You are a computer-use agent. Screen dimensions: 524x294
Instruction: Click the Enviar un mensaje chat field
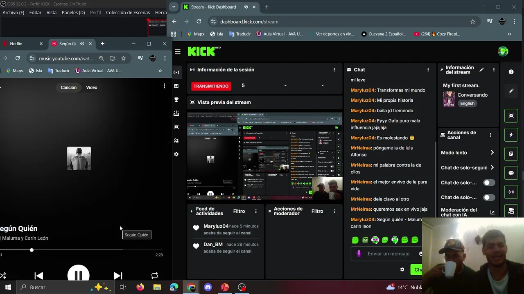click(388, 254)
